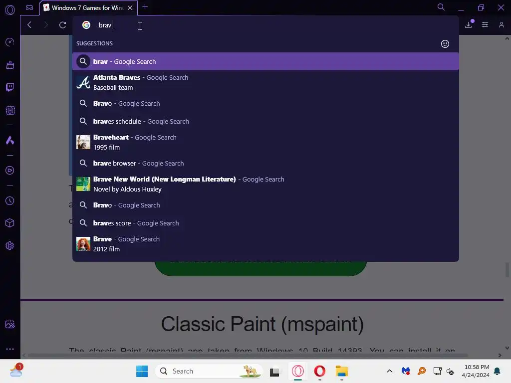Click the horizontal scrollbar right arrow

click(x=500, y=355)
